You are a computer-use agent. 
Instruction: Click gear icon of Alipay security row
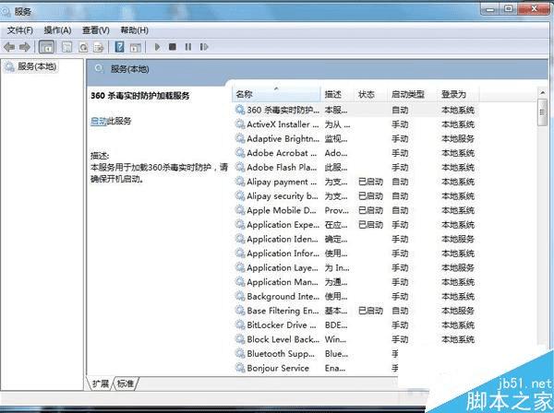(240, 195)
